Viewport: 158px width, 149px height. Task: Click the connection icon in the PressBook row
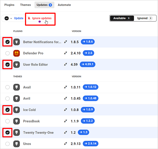coord(66,121)
